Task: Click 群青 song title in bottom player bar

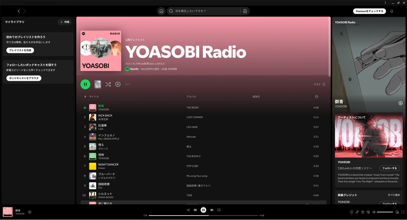Action: (18, 211)
